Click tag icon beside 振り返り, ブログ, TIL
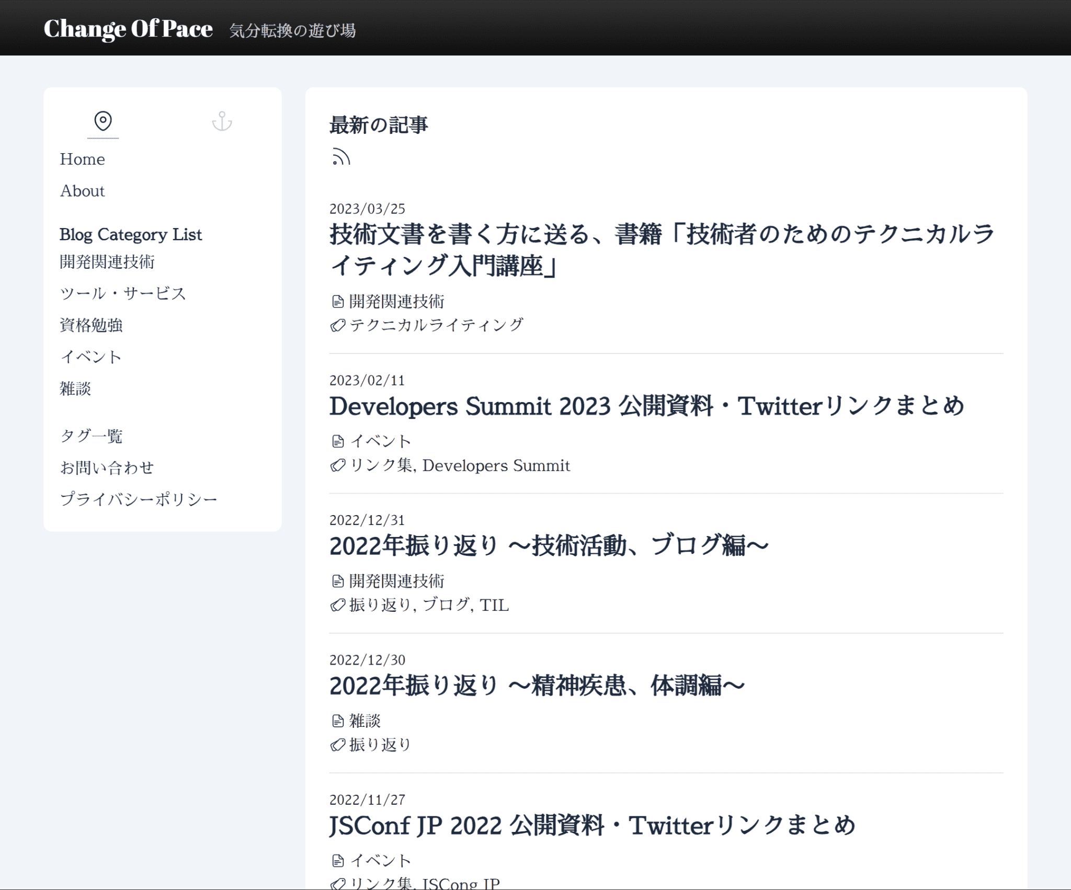The height and width of the screenshot is (890, 1071). [338, 605]
